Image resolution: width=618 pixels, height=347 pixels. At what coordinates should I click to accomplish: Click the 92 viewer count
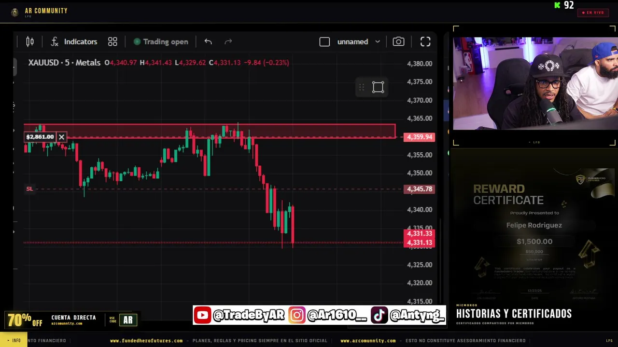coord(569,5)
